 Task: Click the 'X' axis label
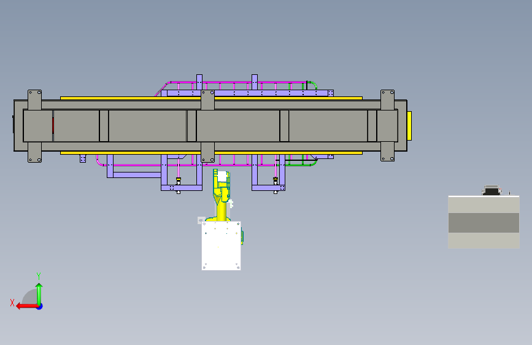pos(12,303)
